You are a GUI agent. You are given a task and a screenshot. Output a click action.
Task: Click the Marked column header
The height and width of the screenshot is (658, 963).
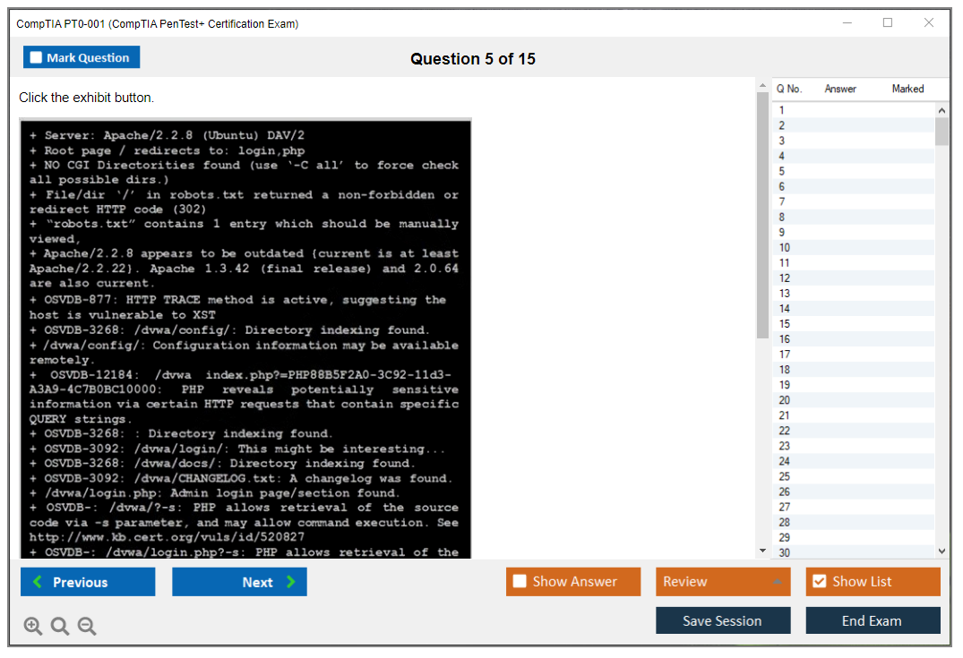click(907, 89)
